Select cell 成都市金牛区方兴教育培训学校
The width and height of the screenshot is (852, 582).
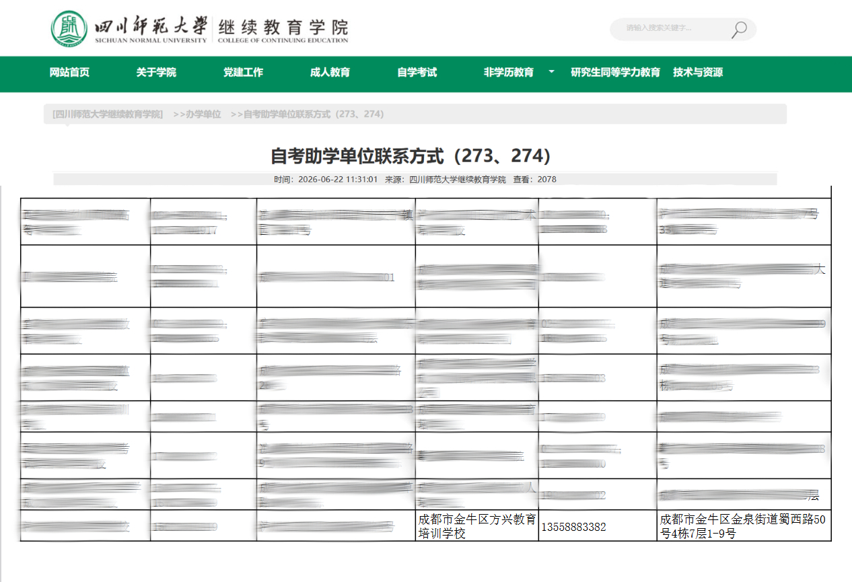(477, 526)
